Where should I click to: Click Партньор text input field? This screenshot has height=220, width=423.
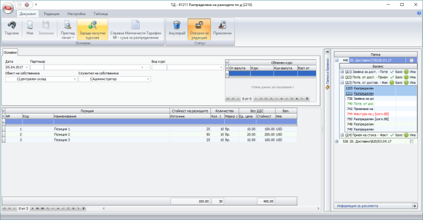[x=92, y=67]
